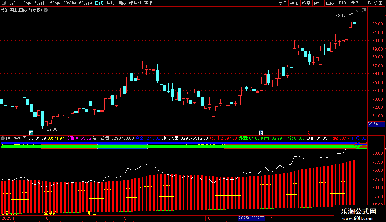Select the 60分钟 period tab

pos(85,3)
